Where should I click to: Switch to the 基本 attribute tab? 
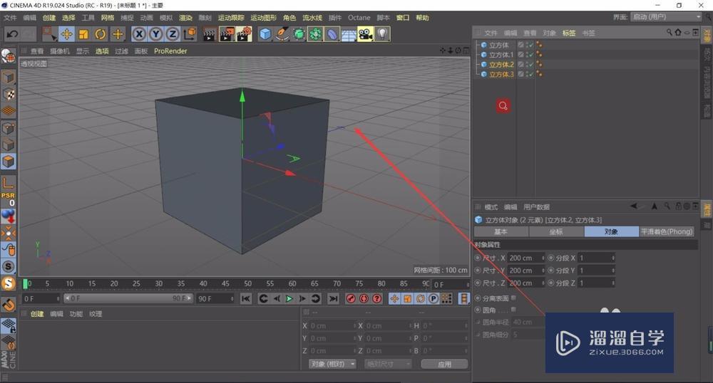click(501, 231)
